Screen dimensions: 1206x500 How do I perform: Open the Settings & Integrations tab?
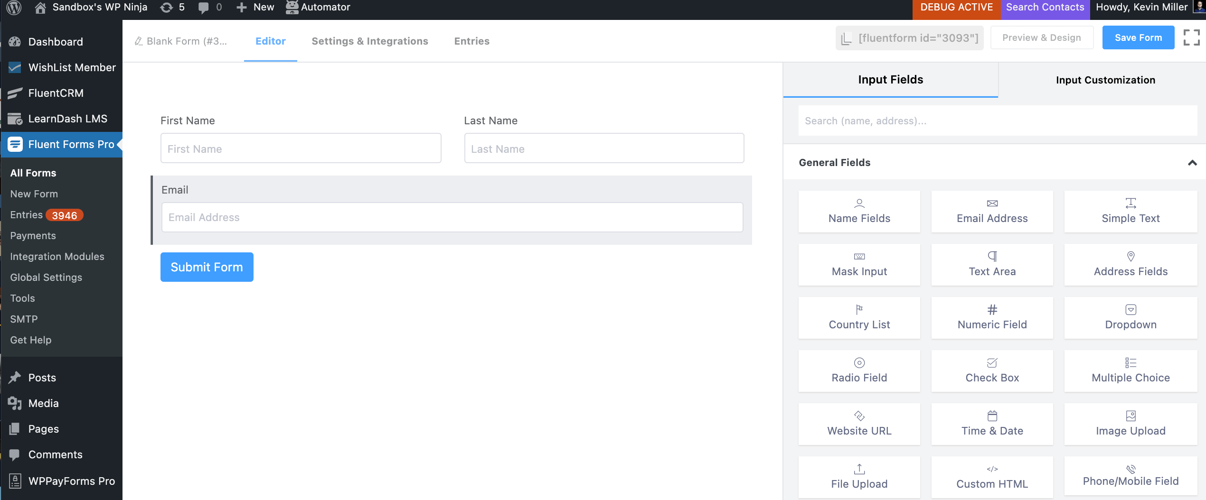click(370, 41)
